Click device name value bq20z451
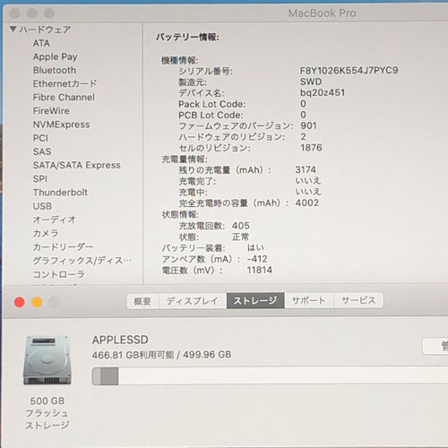Screen dimensions: 448x448 [323, 92]
